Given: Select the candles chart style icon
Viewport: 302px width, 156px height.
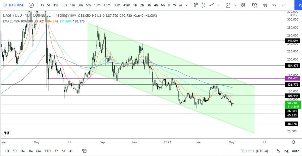Looking at the screenshot, I should pos(203,5).
